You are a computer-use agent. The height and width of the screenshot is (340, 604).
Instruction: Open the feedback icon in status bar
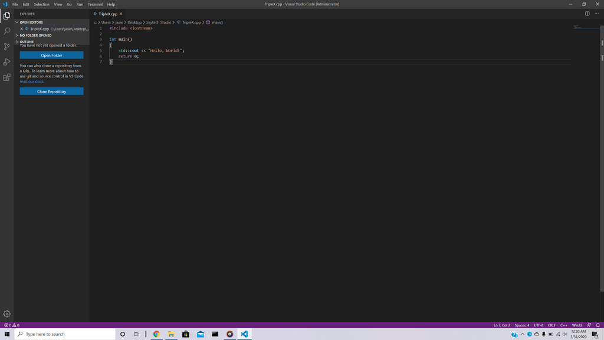click(x=589, y=325)
